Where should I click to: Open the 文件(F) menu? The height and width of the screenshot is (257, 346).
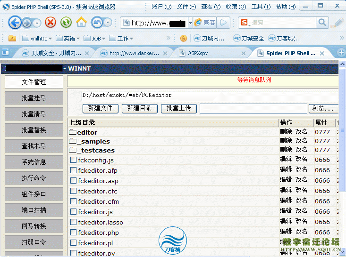pyautogui.click(x=186, y=7)
